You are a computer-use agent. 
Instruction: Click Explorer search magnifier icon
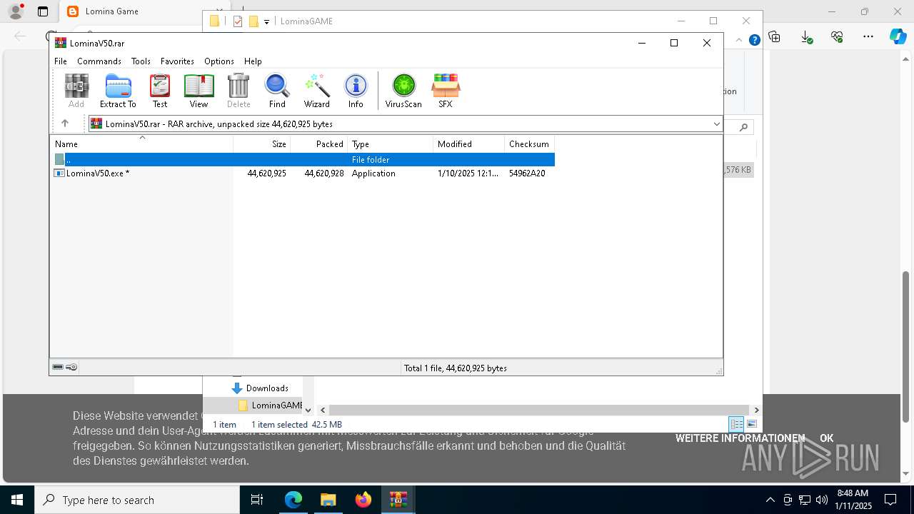743,127
